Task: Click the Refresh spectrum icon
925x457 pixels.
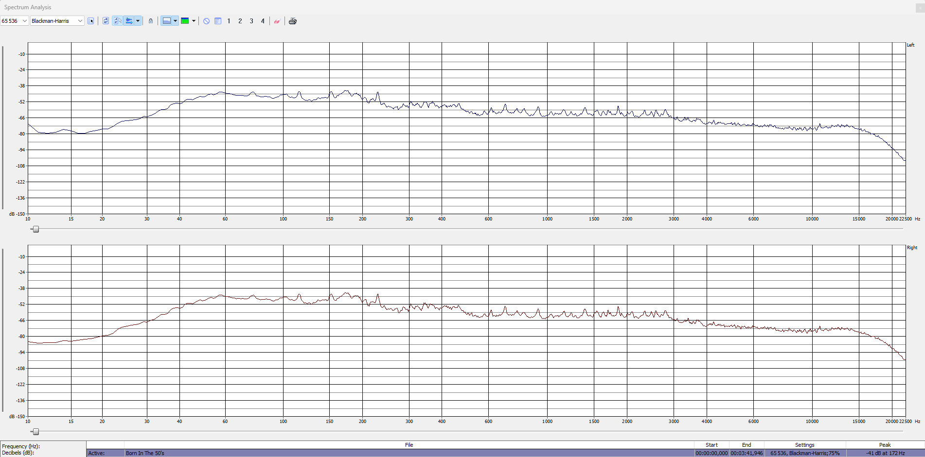Action: (106, 21)
